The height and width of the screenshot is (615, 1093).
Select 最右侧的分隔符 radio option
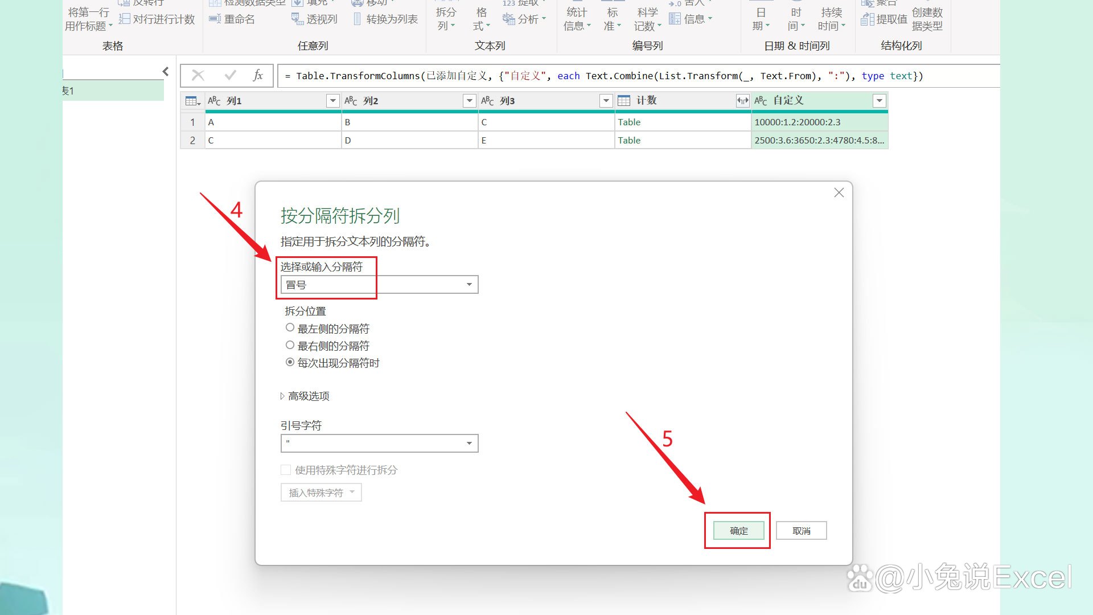(290, 345)
